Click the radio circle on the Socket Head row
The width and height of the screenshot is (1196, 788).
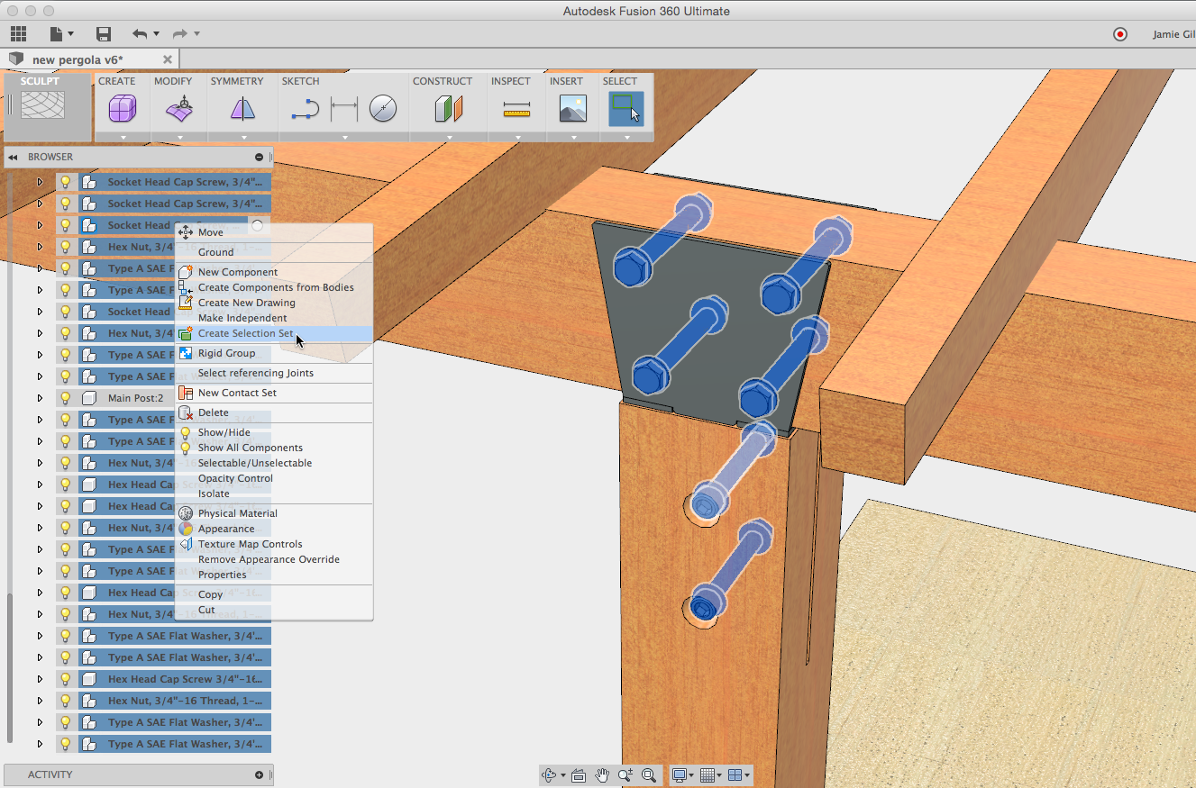point(257,225)
